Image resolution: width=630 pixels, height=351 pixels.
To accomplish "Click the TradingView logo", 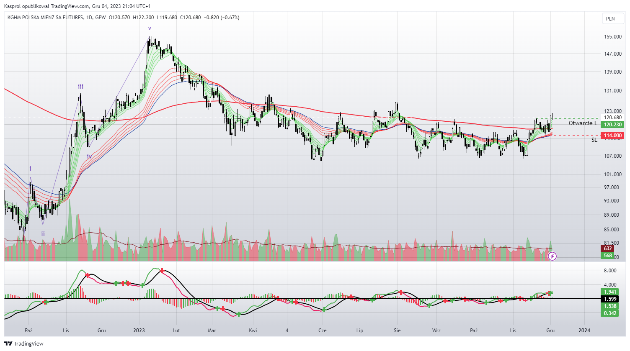I will coord(24,343).
